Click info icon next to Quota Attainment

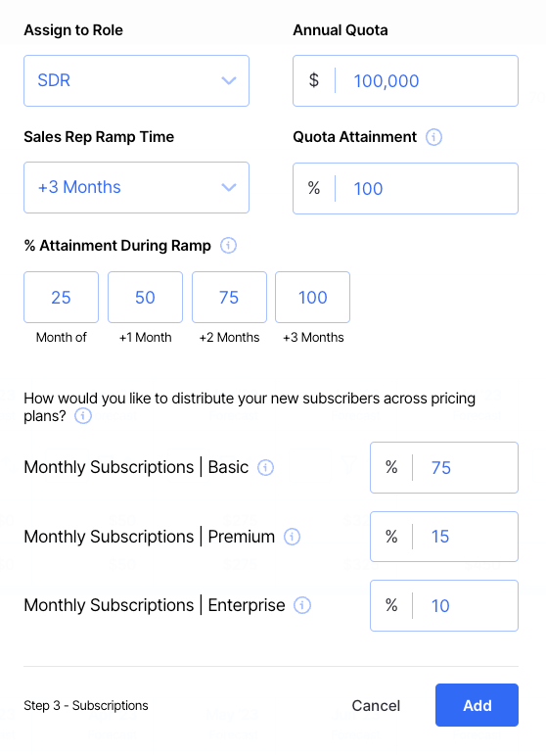point(433,137)
